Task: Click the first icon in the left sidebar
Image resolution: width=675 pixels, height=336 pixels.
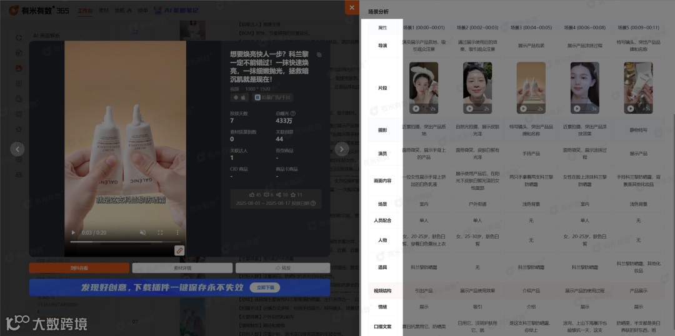Action: coord(19,38)
